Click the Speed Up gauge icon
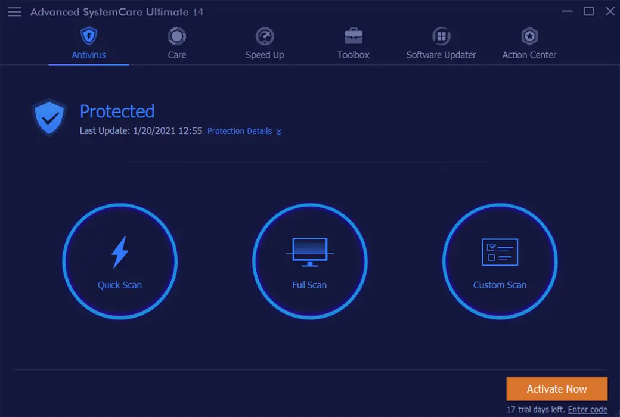Screen dimensions: 620x417 [x=265, y=36]
